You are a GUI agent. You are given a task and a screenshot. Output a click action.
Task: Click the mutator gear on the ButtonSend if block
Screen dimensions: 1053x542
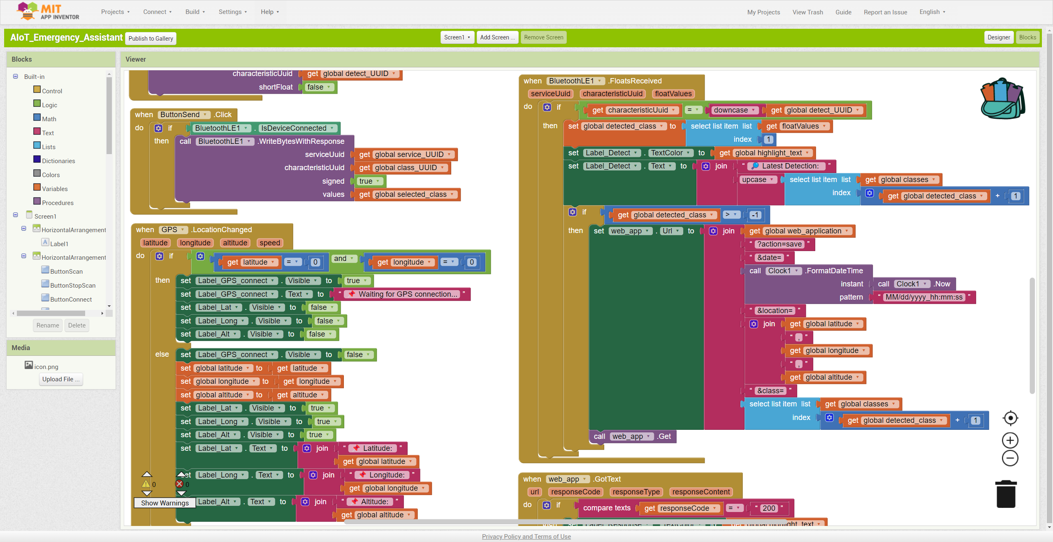158,128
